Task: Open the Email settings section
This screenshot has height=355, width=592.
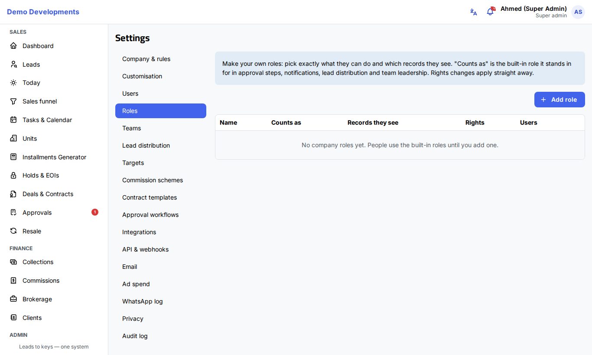Action: [161, 267]
